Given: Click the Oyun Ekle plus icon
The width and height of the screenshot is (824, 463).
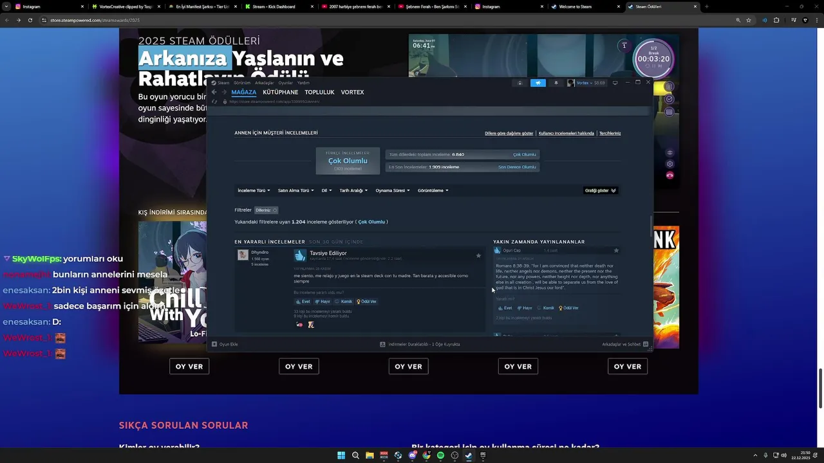Looking at the screenshot, I should (214, 344).
